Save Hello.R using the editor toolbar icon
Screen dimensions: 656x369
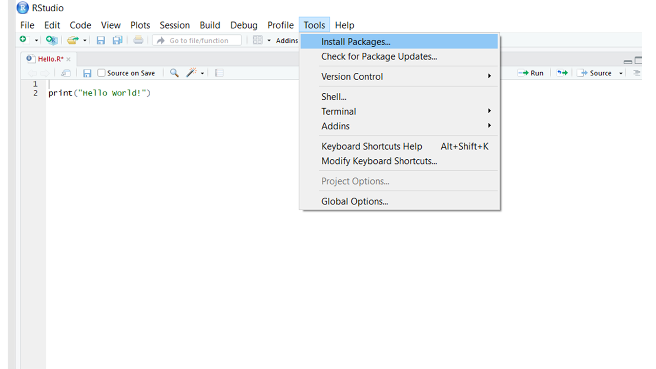coord(87,73)
